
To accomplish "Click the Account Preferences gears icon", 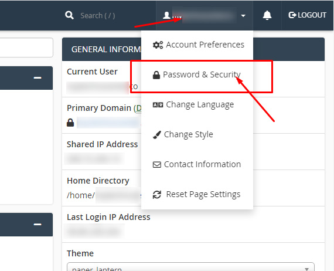I will click(x=158, y=45).
